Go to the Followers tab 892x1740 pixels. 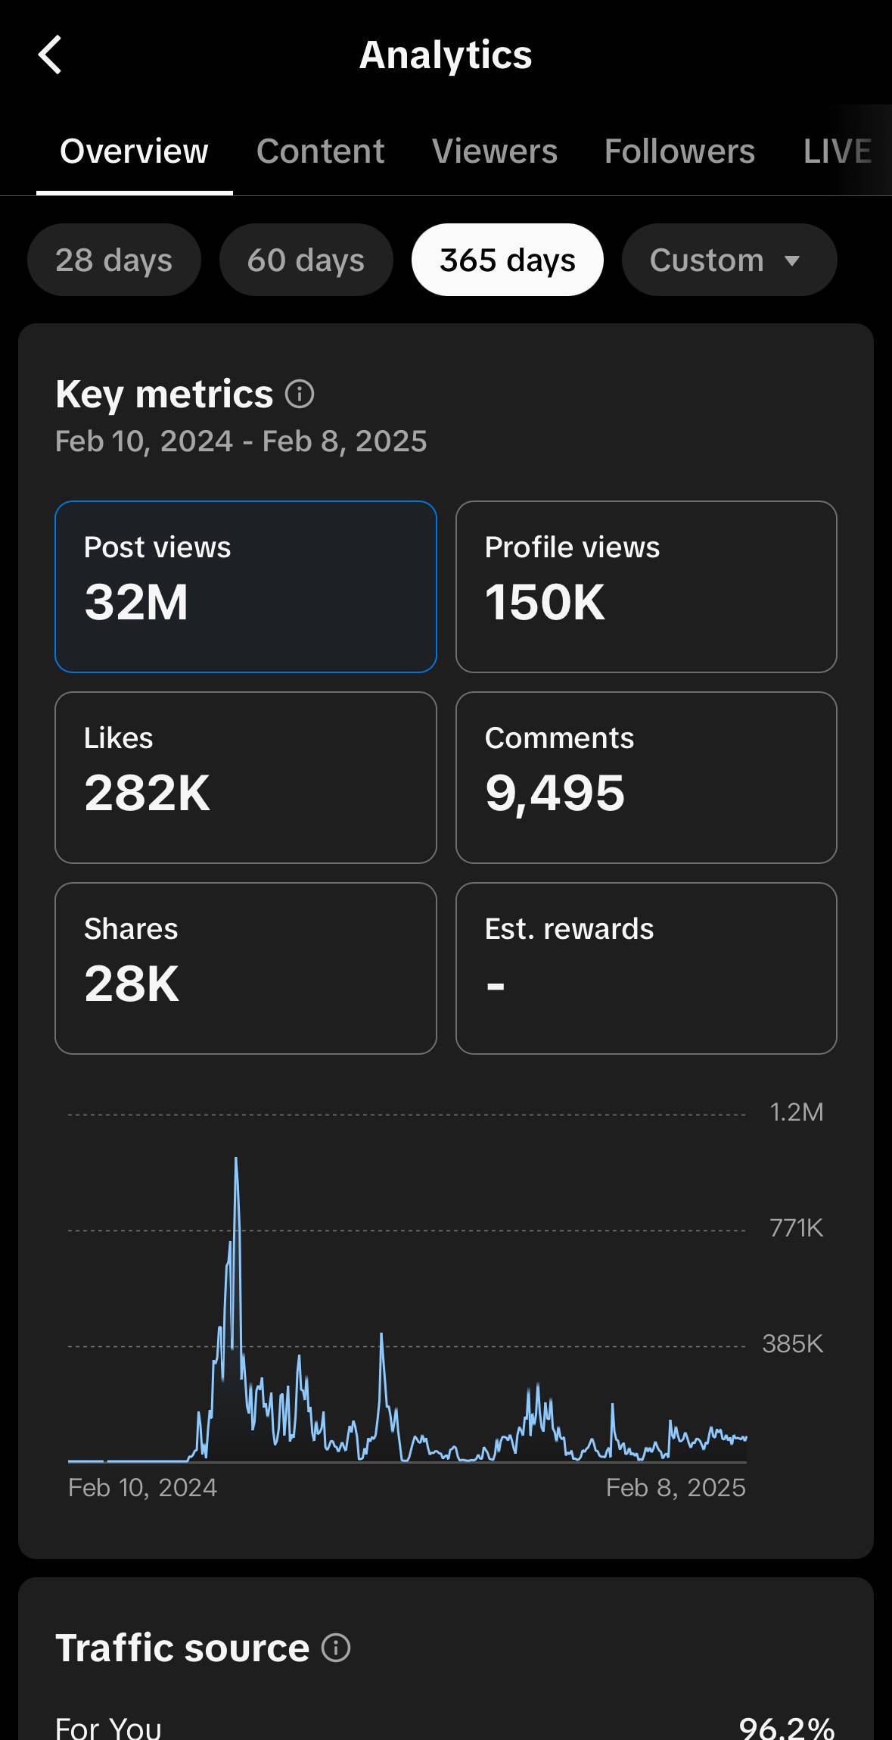pyautogui.click(x=679, y=151)
